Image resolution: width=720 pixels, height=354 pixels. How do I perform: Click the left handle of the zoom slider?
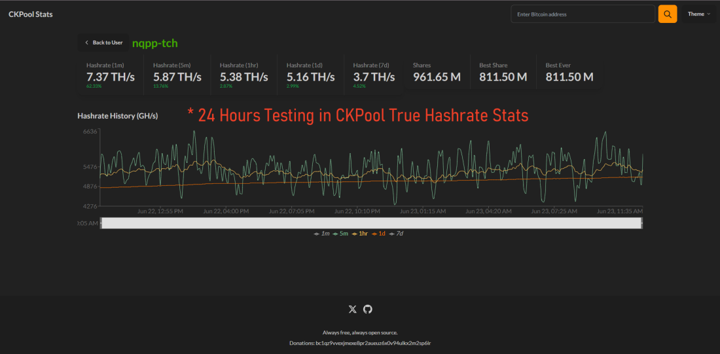tap(100, 223)
